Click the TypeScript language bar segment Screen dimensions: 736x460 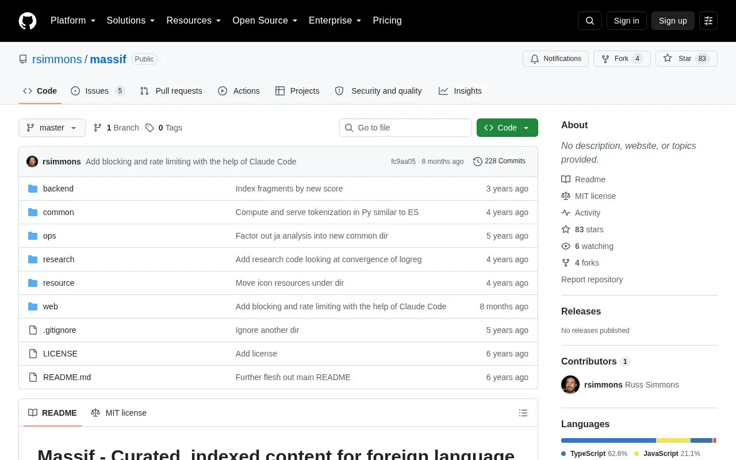point(608,440)
